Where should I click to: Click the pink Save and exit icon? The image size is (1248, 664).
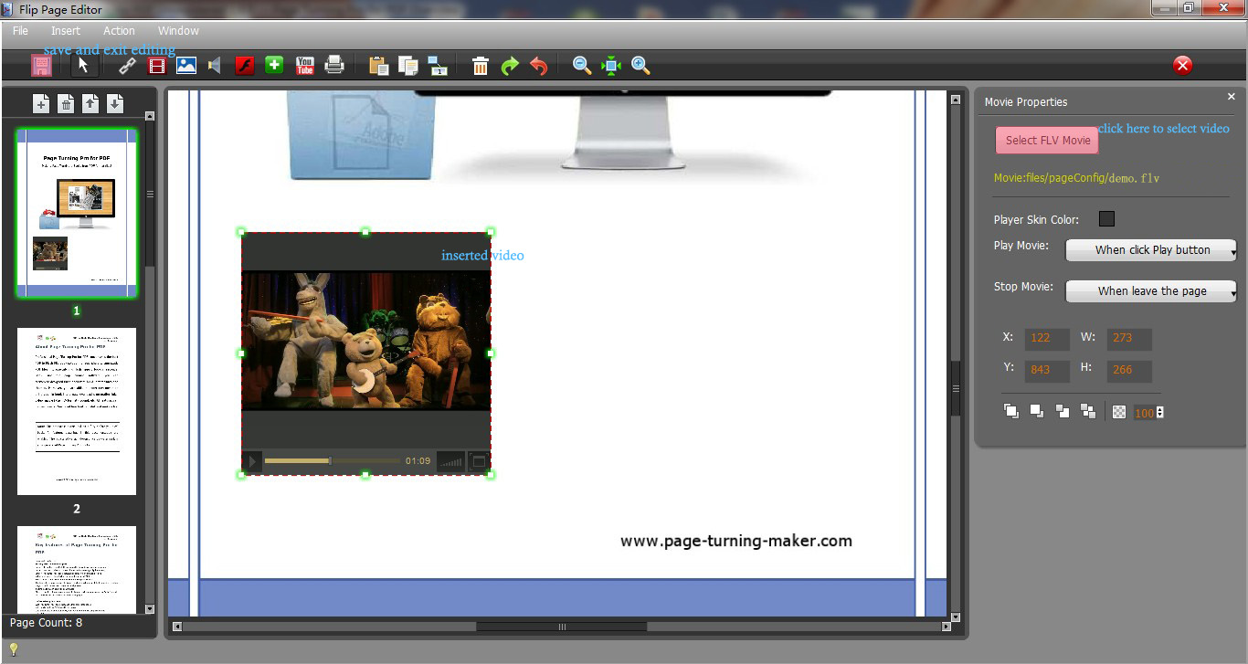pyautogui.click(x=41, y=66)
